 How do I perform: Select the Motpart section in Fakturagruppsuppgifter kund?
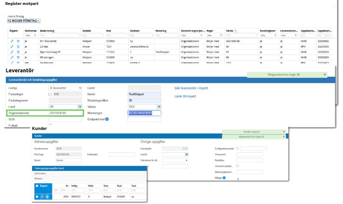coord(38,179)
